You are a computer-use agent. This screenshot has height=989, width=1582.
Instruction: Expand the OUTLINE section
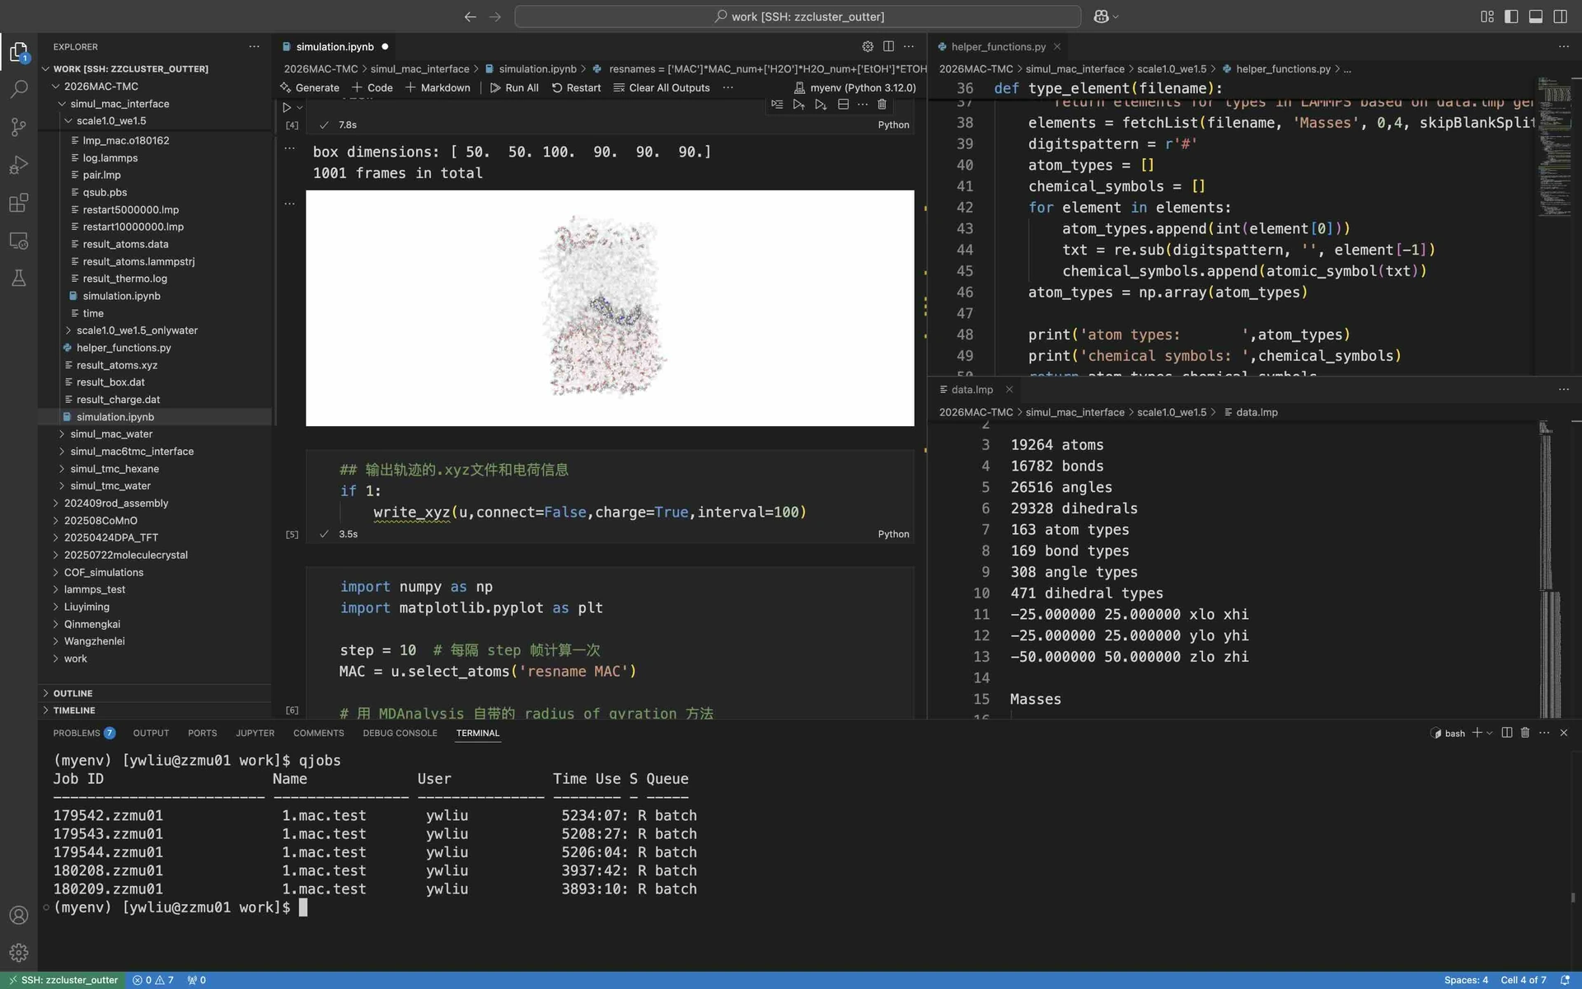pos(73,693)
